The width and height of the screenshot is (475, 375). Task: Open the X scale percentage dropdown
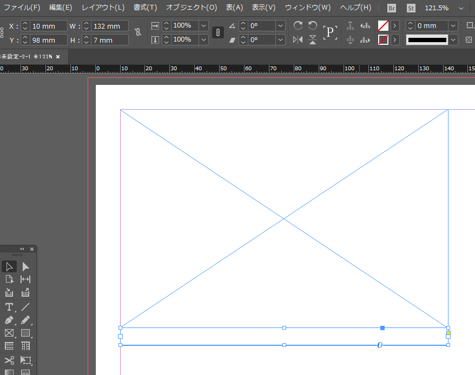pos(204,26)
